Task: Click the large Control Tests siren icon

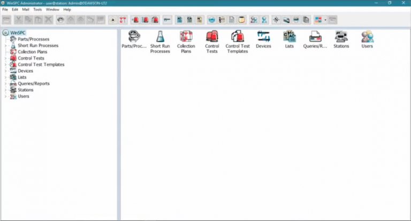Action: [212, 37]
